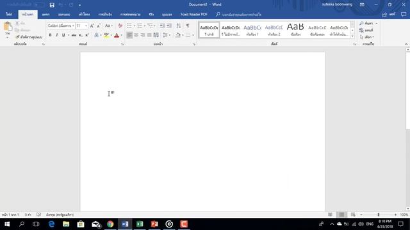410x230 pixels.
Task: Save the document with the floppy disk icon
Action: (x=52, y=4)
